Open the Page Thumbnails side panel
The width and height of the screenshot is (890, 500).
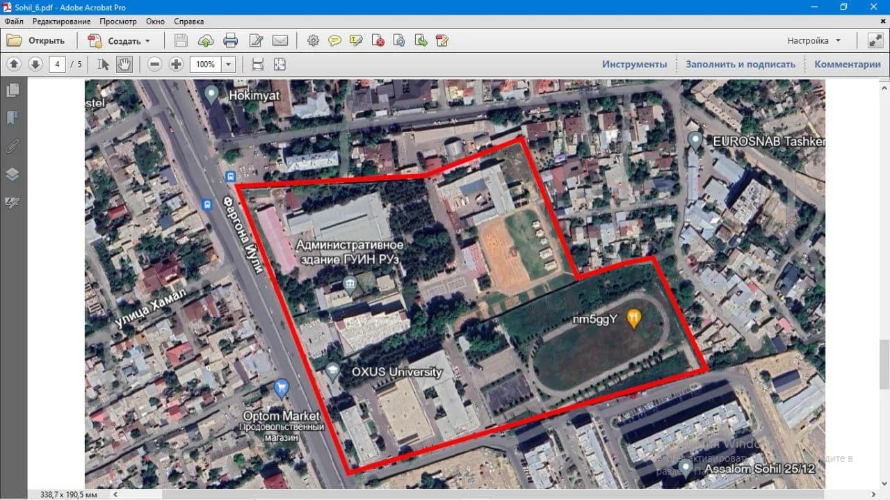click(13, 90)
